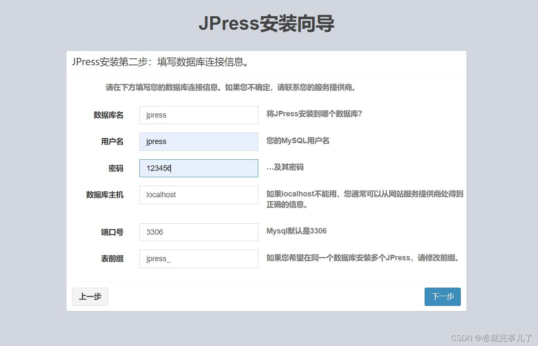Focus the table prefix field jpress_
538x346 pixels.
click(199, 259)
